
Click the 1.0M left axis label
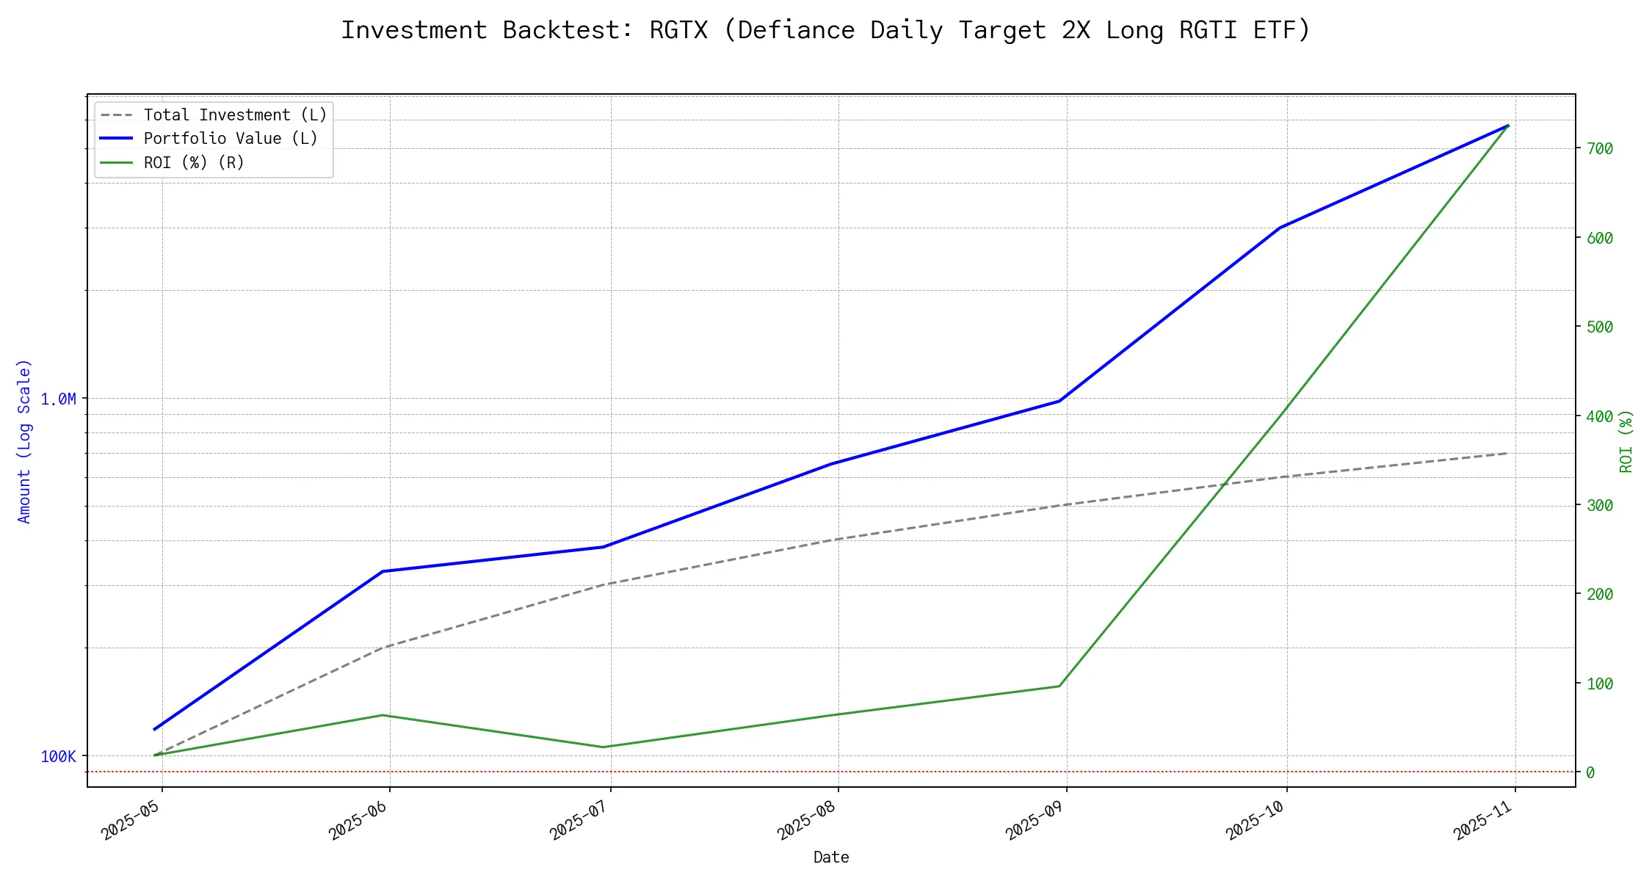58,399
